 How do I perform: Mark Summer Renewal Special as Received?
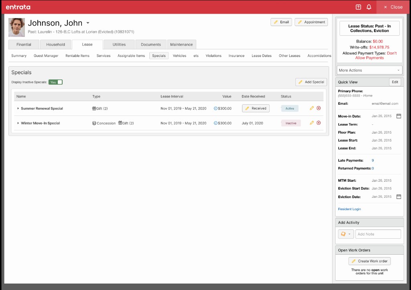point(256,108)
